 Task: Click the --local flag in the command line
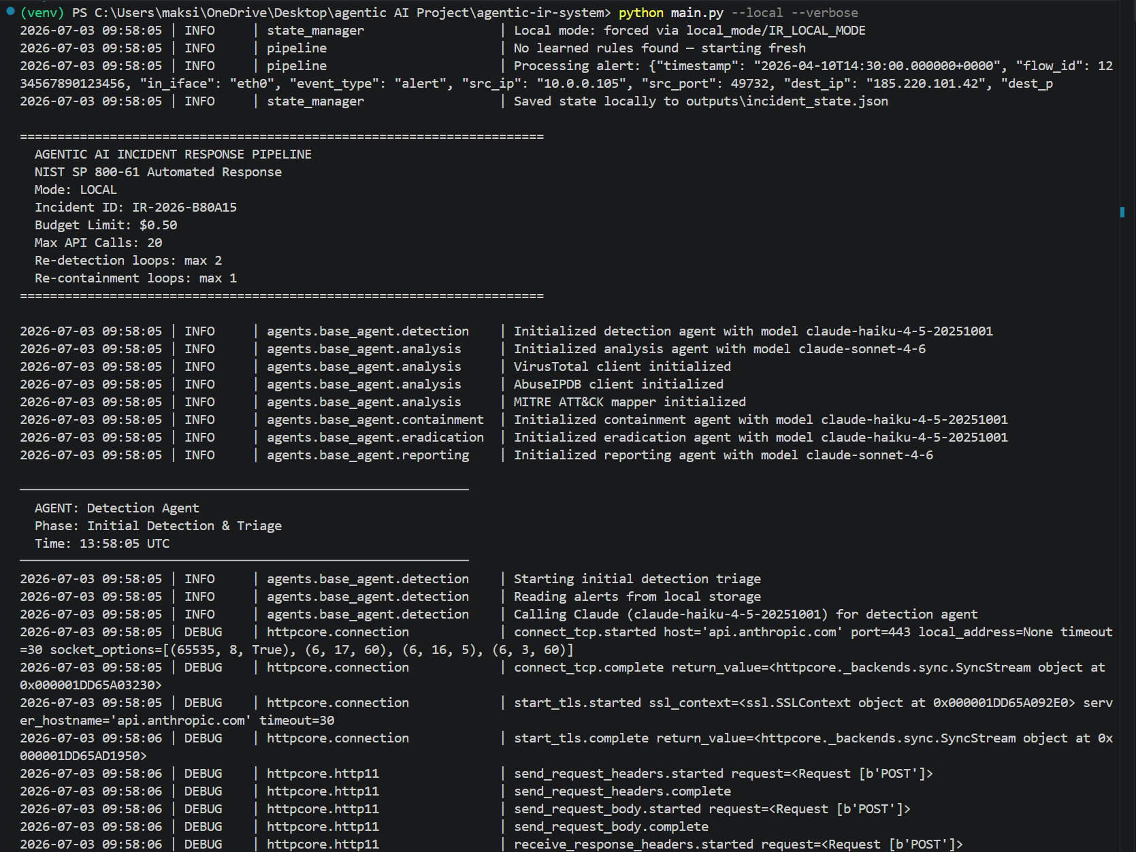click(757, 13)
